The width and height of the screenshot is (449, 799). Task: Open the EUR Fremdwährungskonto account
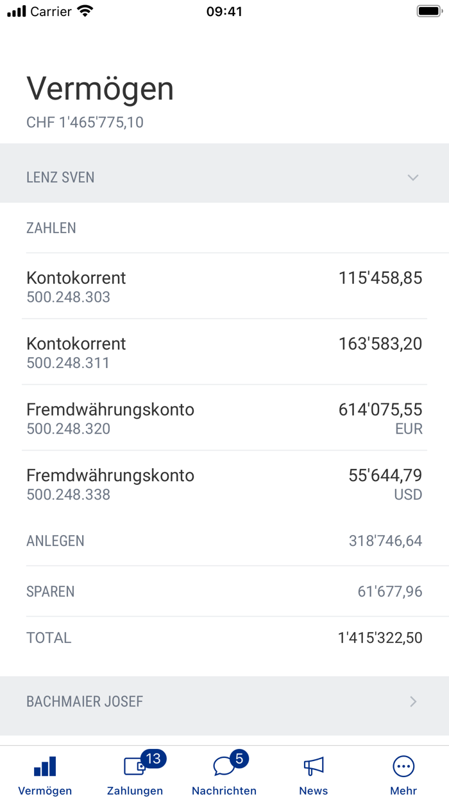tap(224, 418)
